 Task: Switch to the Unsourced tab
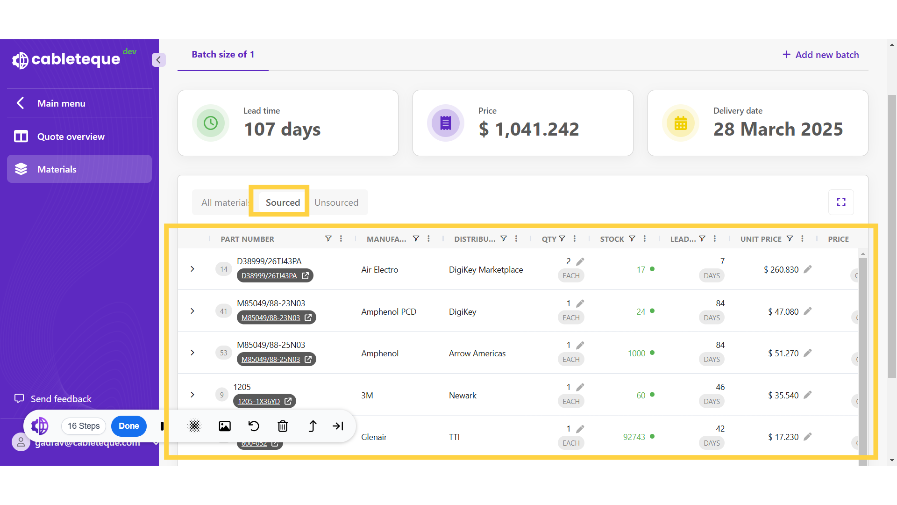pyautogui.click(x=336, y=202)
